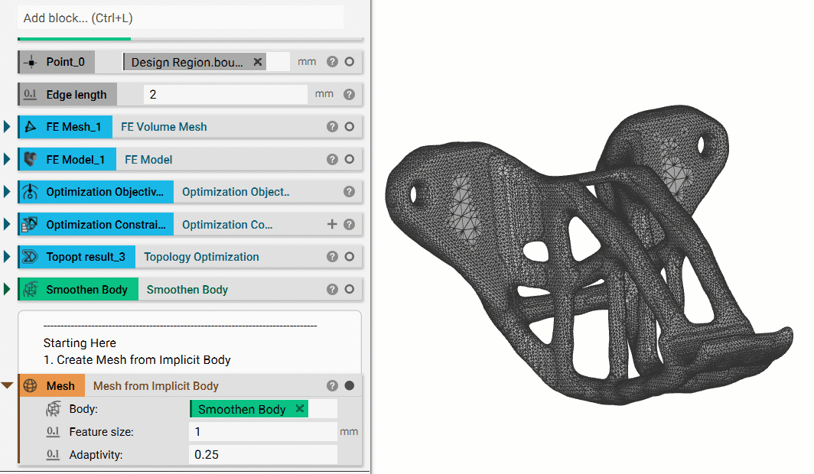Image resolution: width=814 pixels, height=474 pixels.
Task: Toggle the filled visibility dot on Mesh block
Action: 350,385
